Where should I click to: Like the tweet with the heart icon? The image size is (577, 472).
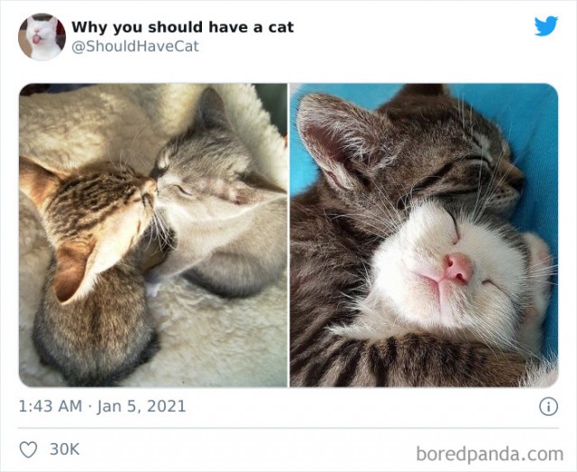28,449
